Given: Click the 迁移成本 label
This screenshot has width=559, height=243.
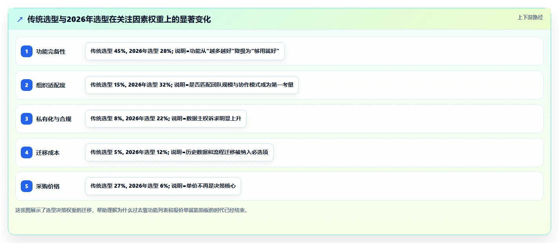Looking at the screenshot, I should [x=48, y=153].
